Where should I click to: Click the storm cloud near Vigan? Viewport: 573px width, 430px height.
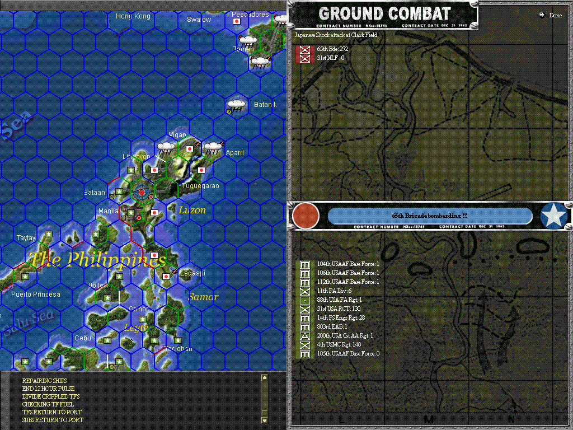pos(166,148)
